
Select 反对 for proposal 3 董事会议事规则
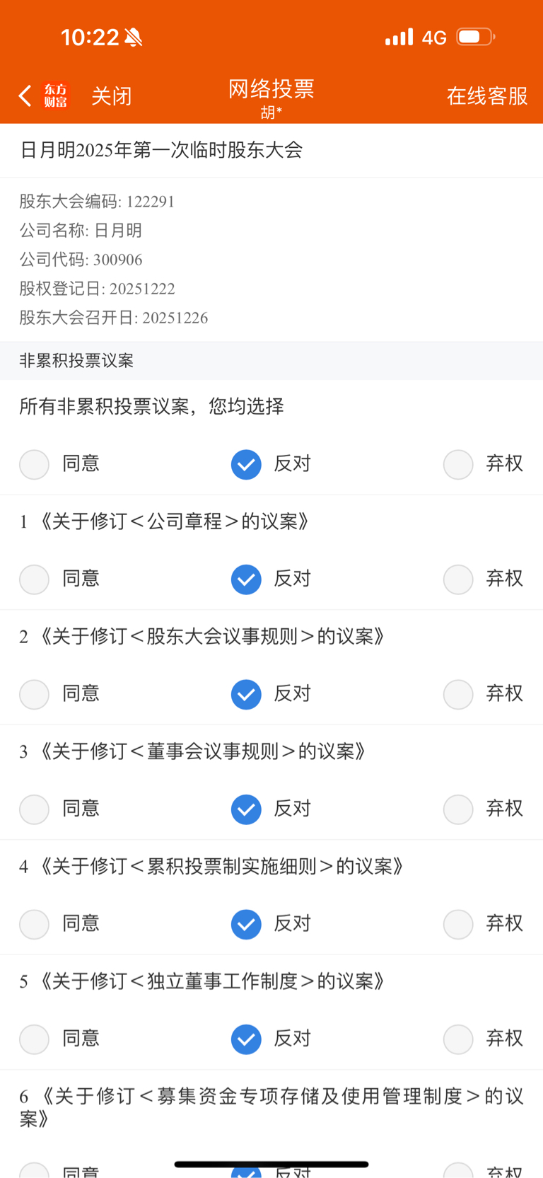coord(246,809)
